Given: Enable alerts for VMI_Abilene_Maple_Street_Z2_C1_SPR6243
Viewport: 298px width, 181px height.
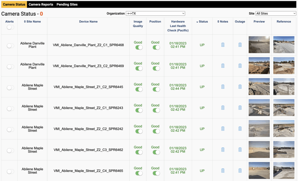Looking at the screenshot, I should click(x=10, y=109).
